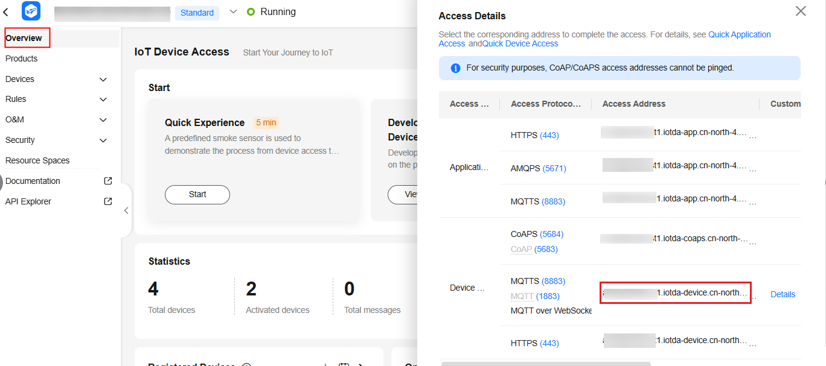Image resolution: width=826 pixels, height=366 pixels.
Task: Go to Products in the sidebar
Action: (x=22, y=58)
